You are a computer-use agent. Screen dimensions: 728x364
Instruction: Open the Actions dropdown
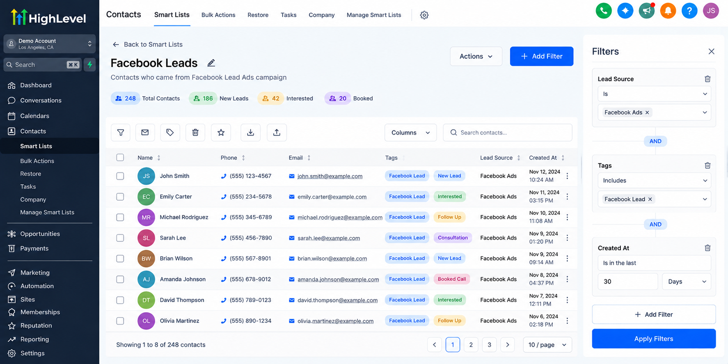pyautogui.click(x=476, y=56)
